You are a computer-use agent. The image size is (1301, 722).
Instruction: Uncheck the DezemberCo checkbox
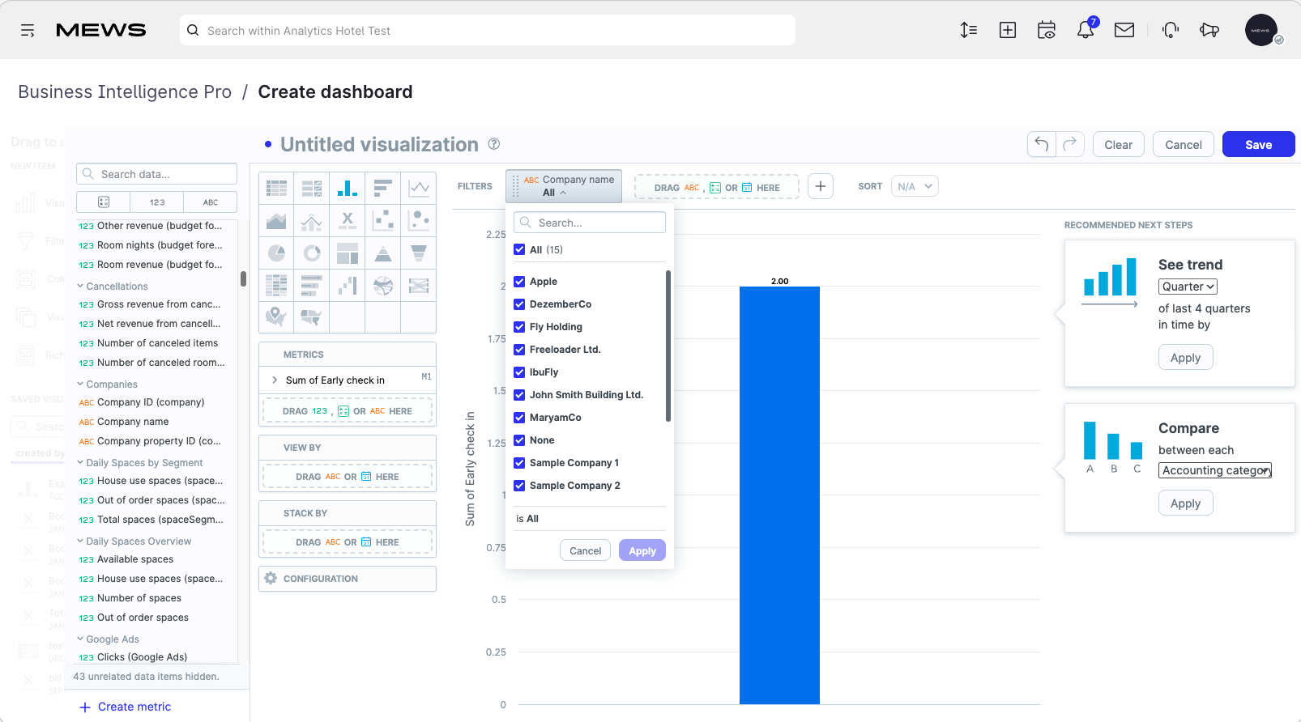pyautogui.click(x=519, y=304)
